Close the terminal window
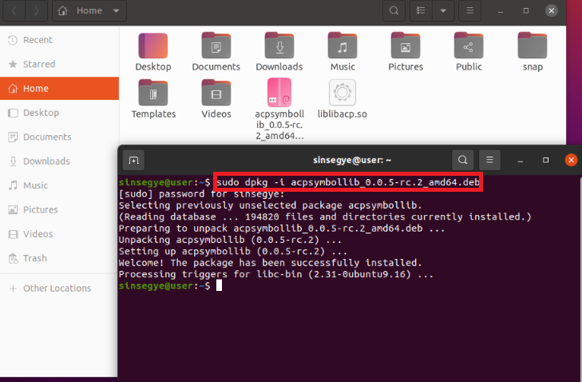The height and width of the screenshot is (382, 582). (571, 160)
